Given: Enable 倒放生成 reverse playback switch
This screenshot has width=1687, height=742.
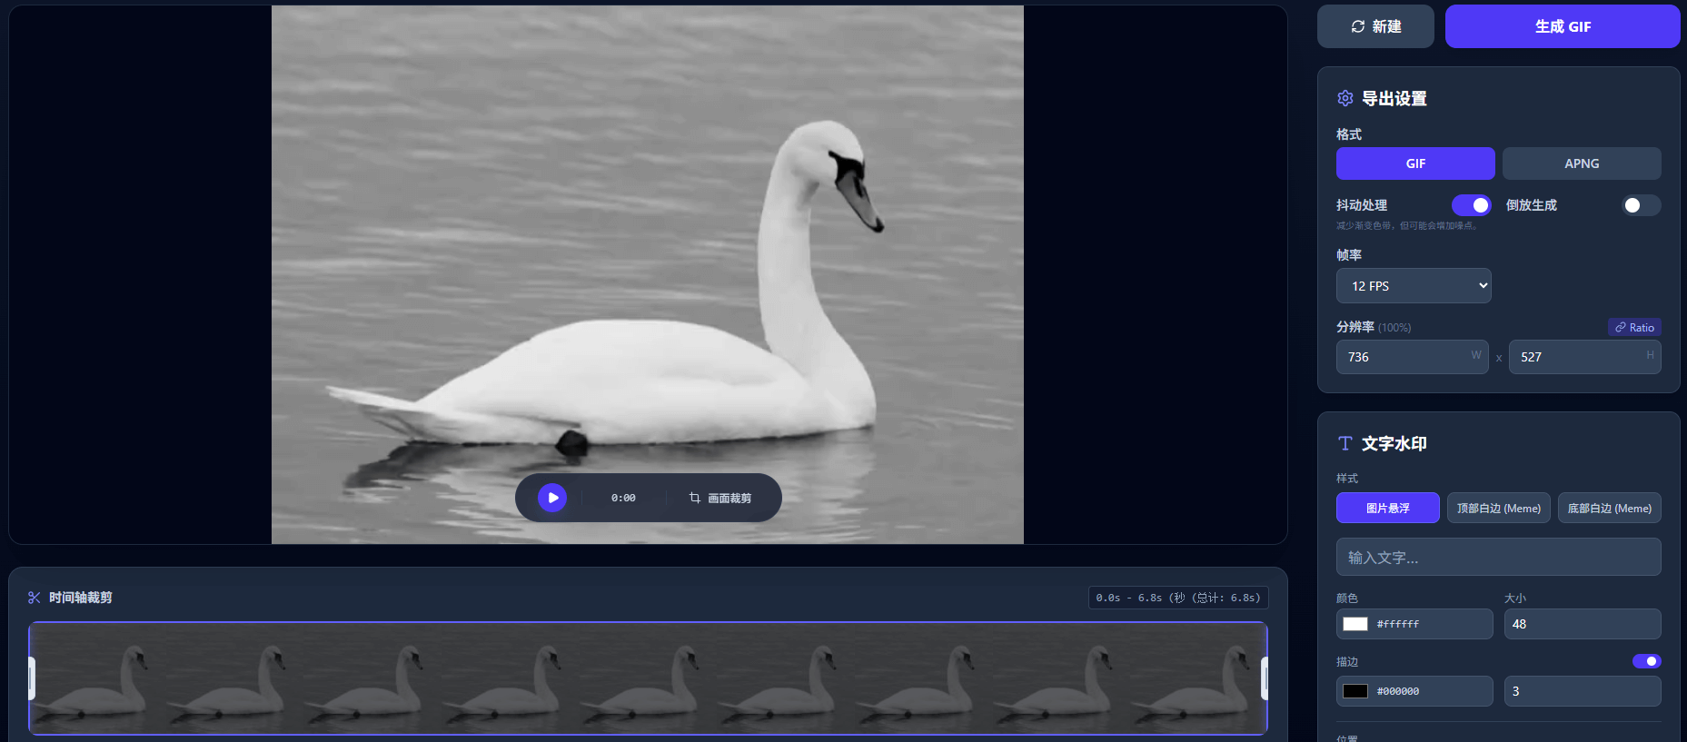Looking at the screenshot, I should coord(1642,205).
